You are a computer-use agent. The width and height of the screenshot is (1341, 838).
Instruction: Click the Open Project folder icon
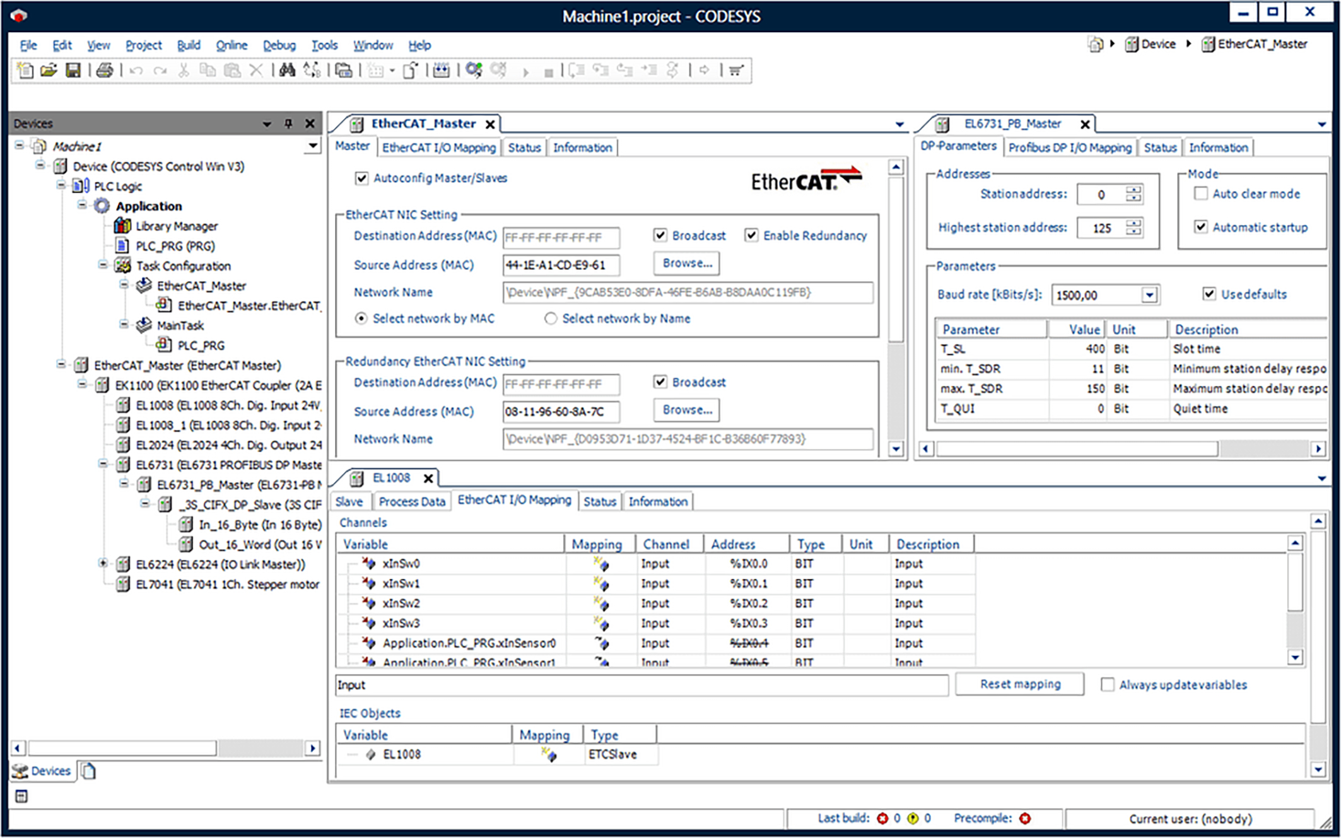(49, 70)
